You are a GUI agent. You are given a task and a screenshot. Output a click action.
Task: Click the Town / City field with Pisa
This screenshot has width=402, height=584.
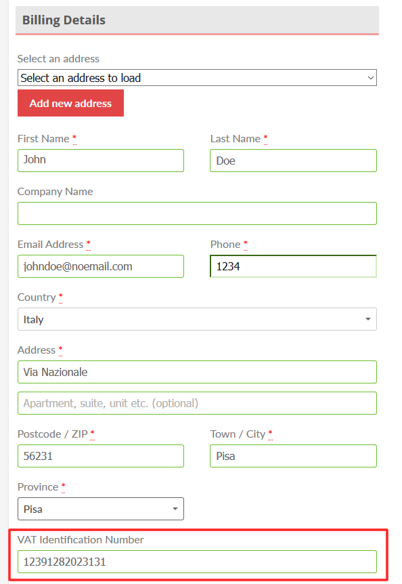point(294,456)
